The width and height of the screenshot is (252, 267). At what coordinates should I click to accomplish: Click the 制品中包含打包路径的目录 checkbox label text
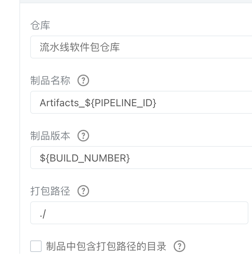[106, 246]
